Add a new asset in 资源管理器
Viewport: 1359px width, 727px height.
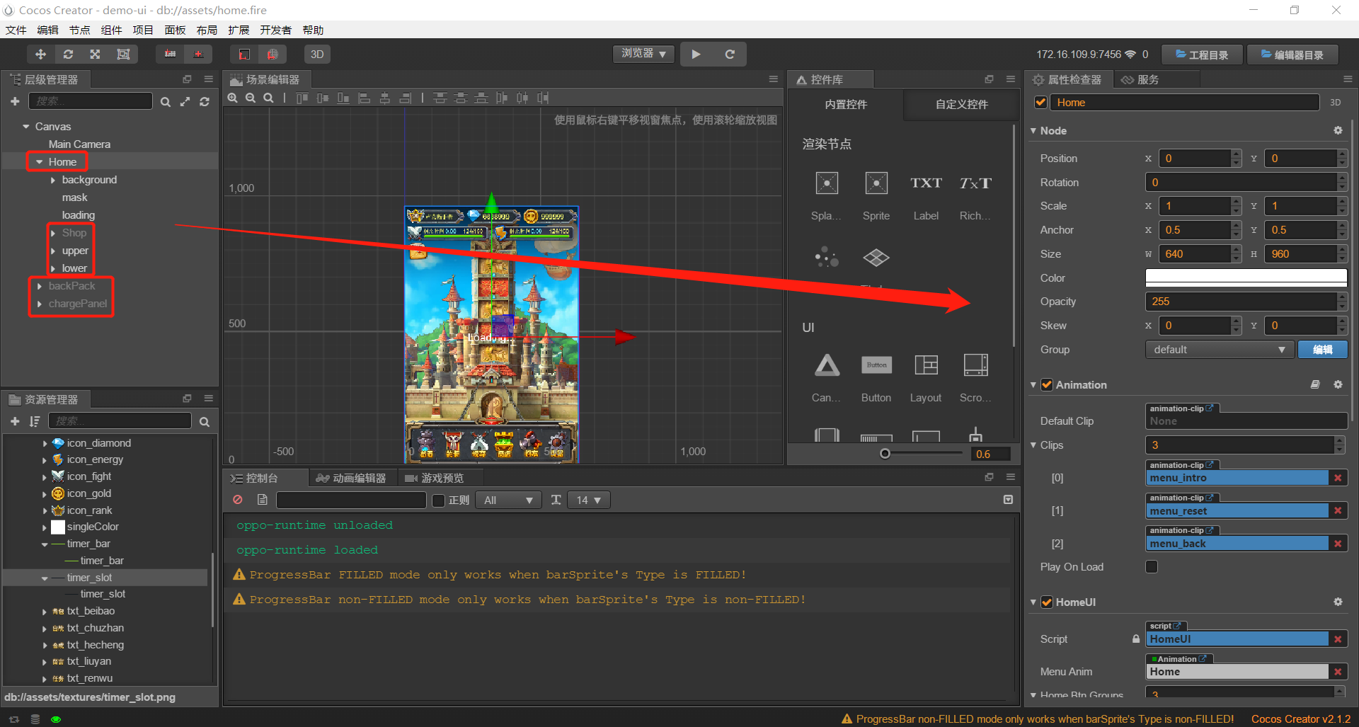click(15, 421)
